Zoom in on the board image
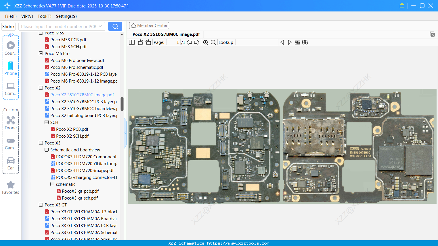The image size is (438, 246). tap(206, 42)
